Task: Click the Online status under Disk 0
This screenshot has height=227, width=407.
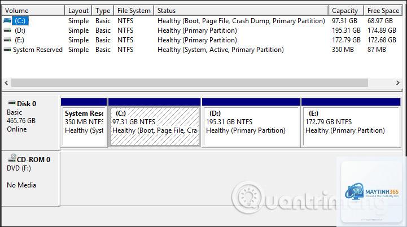Action: coord(16,129)
